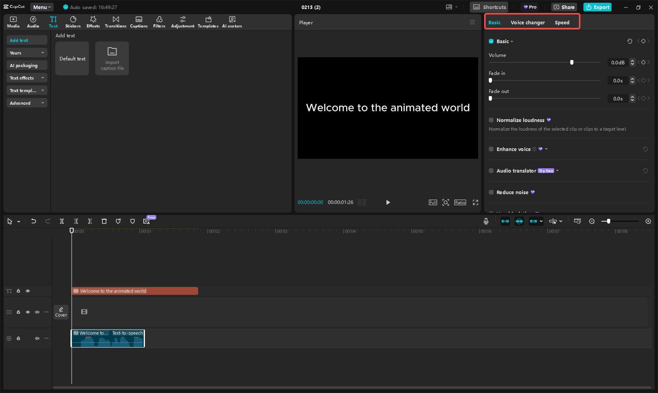Viewport: 658px width, 393px height.
Task: Switch to the Speed tab
Action: 562,22
